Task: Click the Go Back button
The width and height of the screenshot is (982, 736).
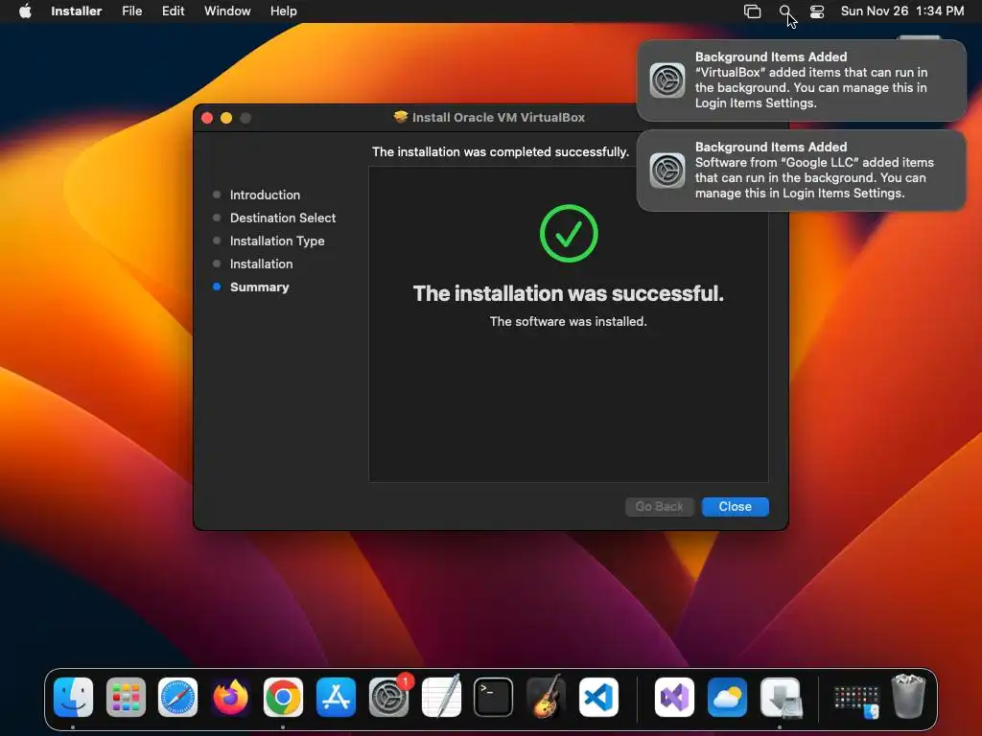Action: coord(659,506)
